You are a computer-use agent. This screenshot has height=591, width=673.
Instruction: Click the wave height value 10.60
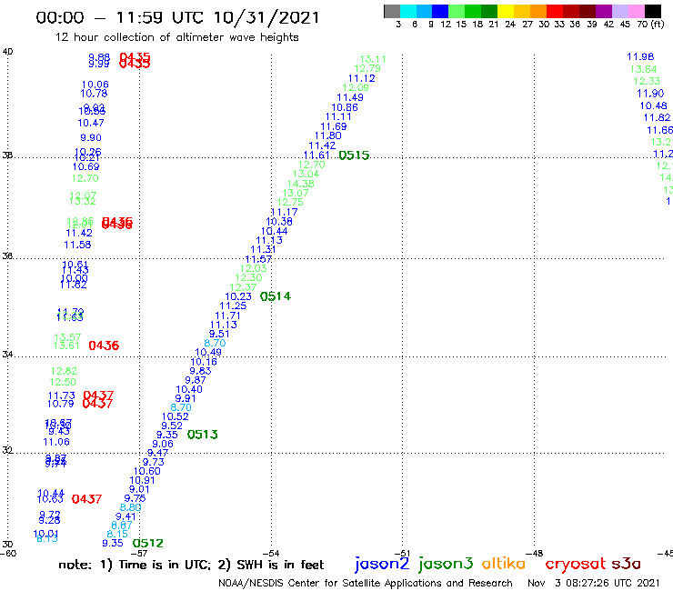coord(146,471)
